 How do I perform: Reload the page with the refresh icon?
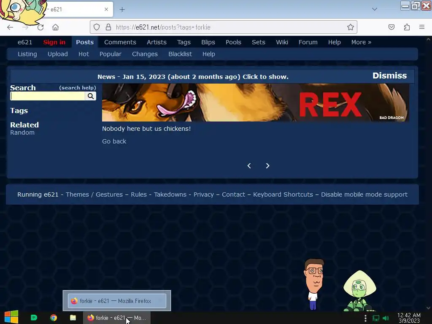click(40, 27)
